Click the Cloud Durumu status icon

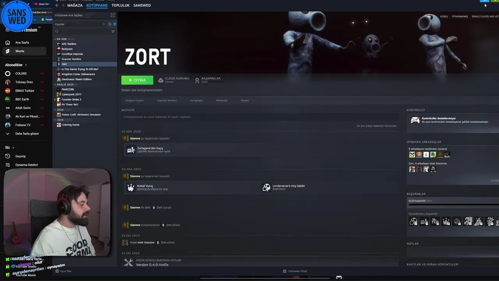click(161, 80)
